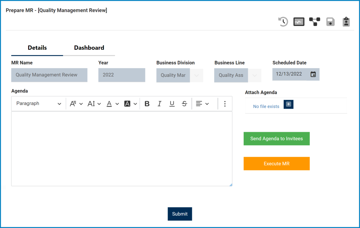Screen dimensions: 360x228
Task: Toggle bold formatting in the Agenda editor
Action: click(147, 103)
